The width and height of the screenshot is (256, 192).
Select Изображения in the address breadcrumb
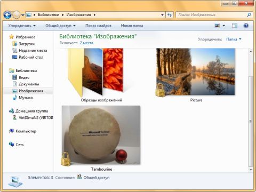click(x=78, y=15)
